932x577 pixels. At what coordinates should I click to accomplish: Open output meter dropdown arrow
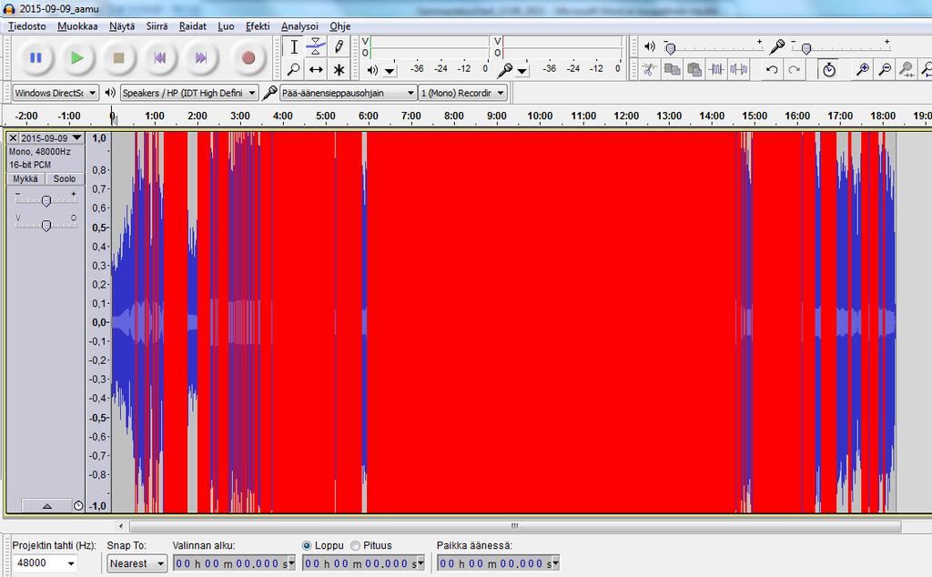390,71
